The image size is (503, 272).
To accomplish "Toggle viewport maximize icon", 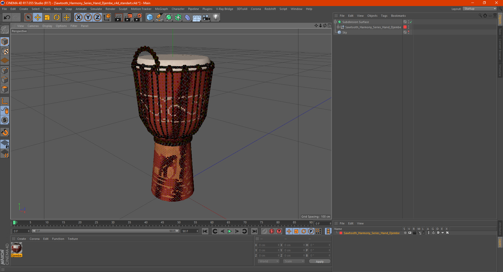I will pos(329,26).
